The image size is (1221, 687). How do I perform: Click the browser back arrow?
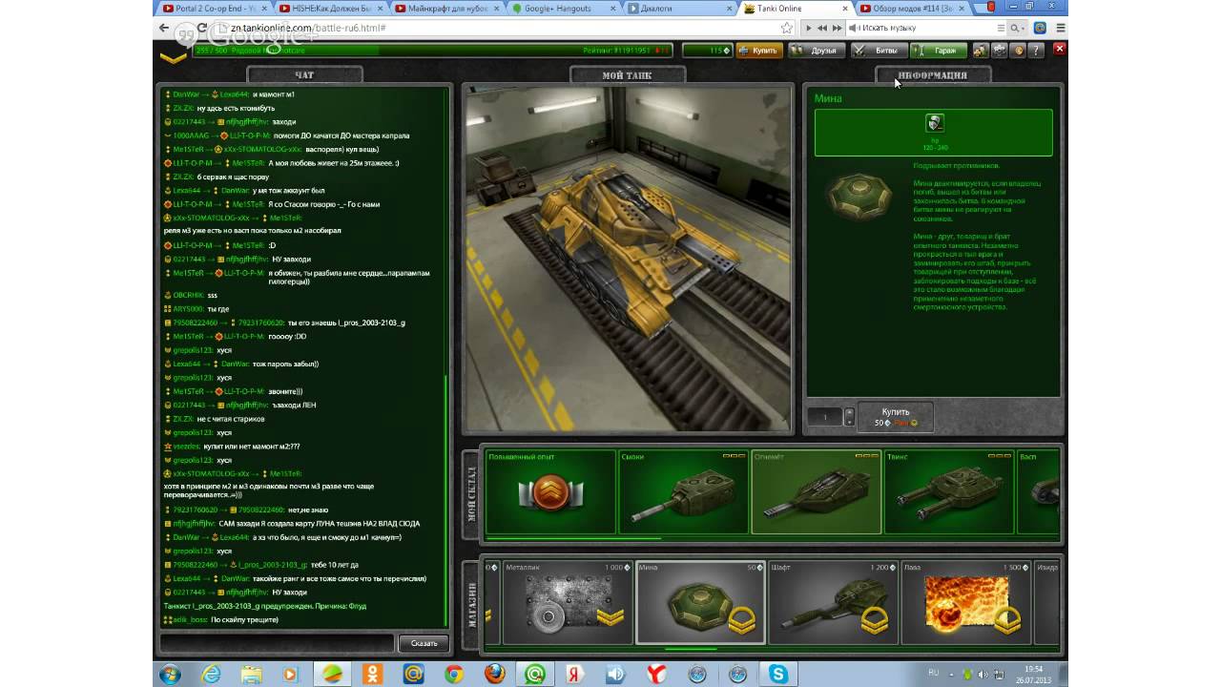pyautogui.click(x=164, y=28)
